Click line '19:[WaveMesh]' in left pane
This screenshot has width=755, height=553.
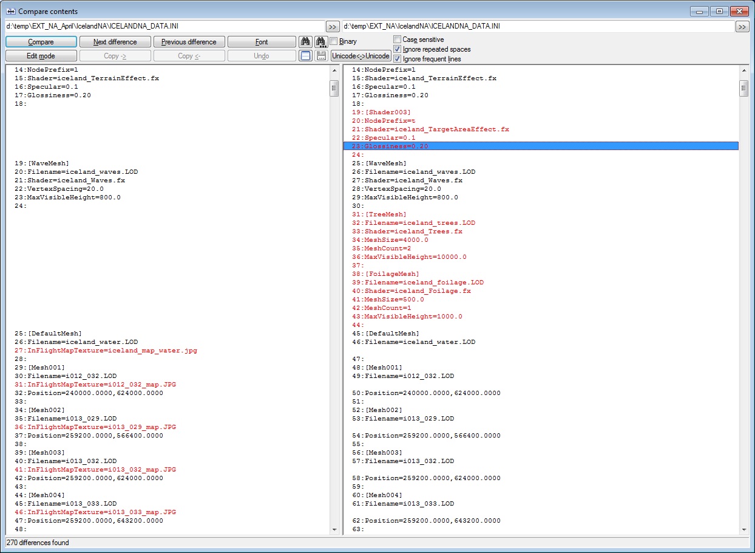pos(42,163)
